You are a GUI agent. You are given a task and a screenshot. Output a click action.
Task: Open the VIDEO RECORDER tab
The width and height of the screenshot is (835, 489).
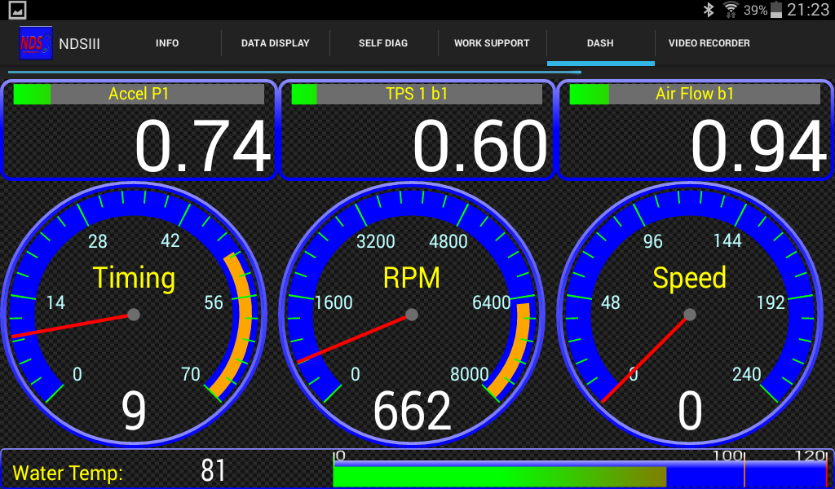709,43
